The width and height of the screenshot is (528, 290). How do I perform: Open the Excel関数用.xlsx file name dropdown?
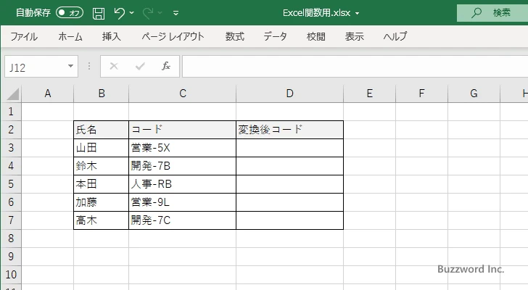click(358, 14)
